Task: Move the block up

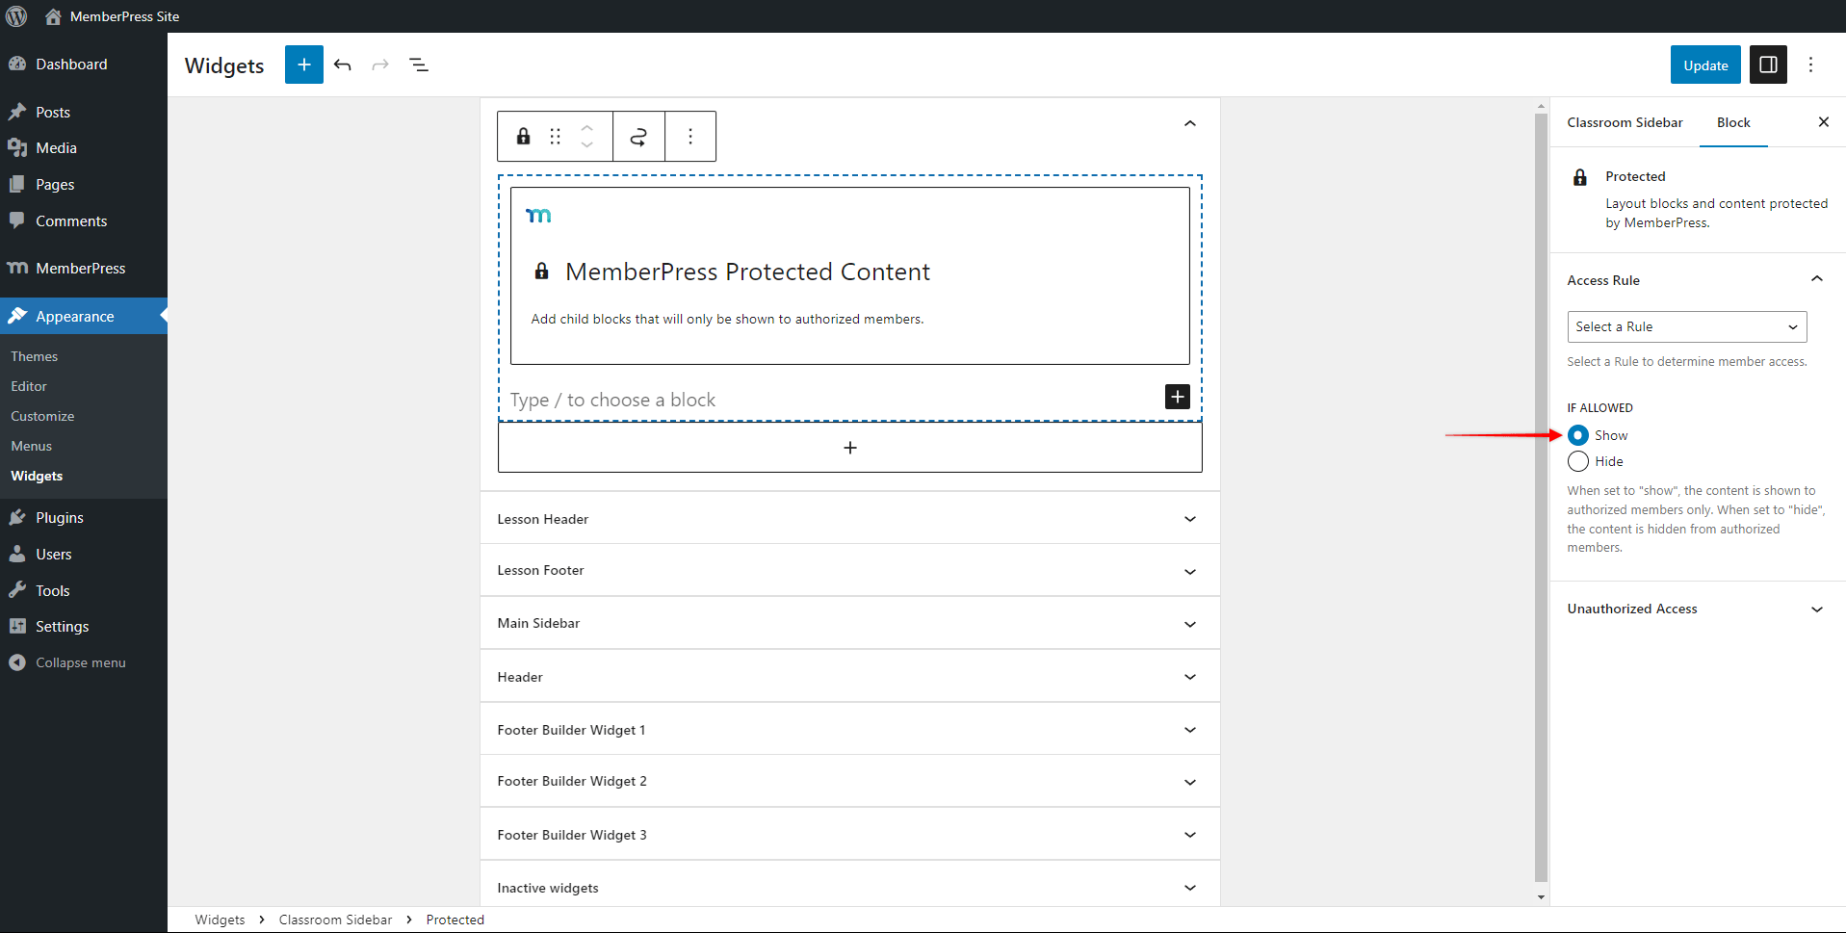Action: pyautogui.click(x=587, y=127)
